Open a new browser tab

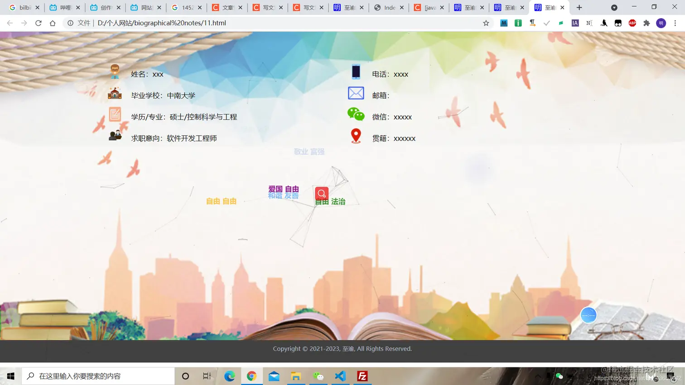coord(579,7)
